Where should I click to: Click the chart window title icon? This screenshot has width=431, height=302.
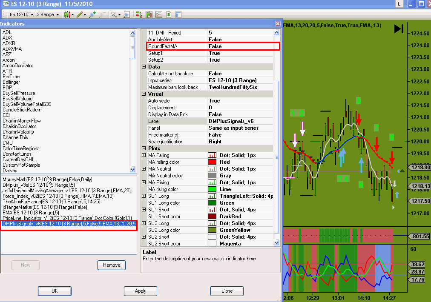(x=6, y=4)
